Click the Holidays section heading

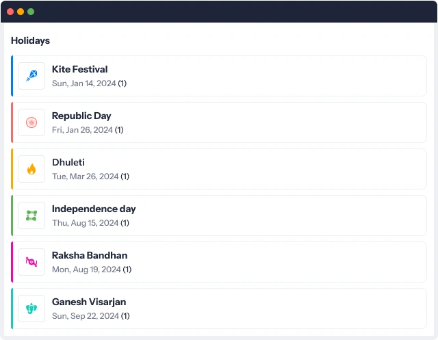[30, 41]
